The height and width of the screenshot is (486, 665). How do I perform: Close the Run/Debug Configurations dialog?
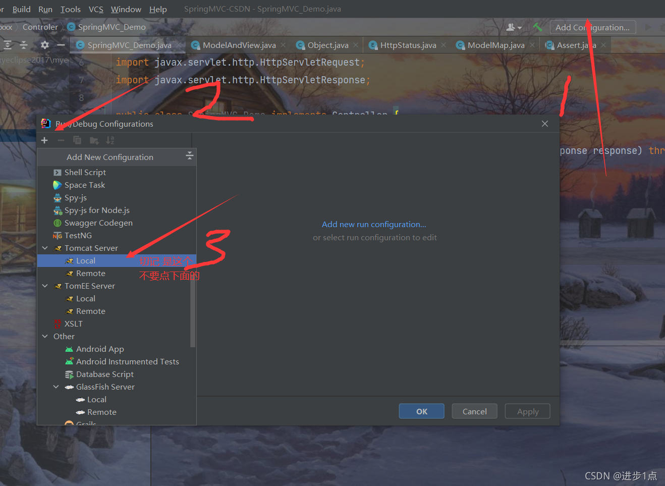(x=545, y=124)
